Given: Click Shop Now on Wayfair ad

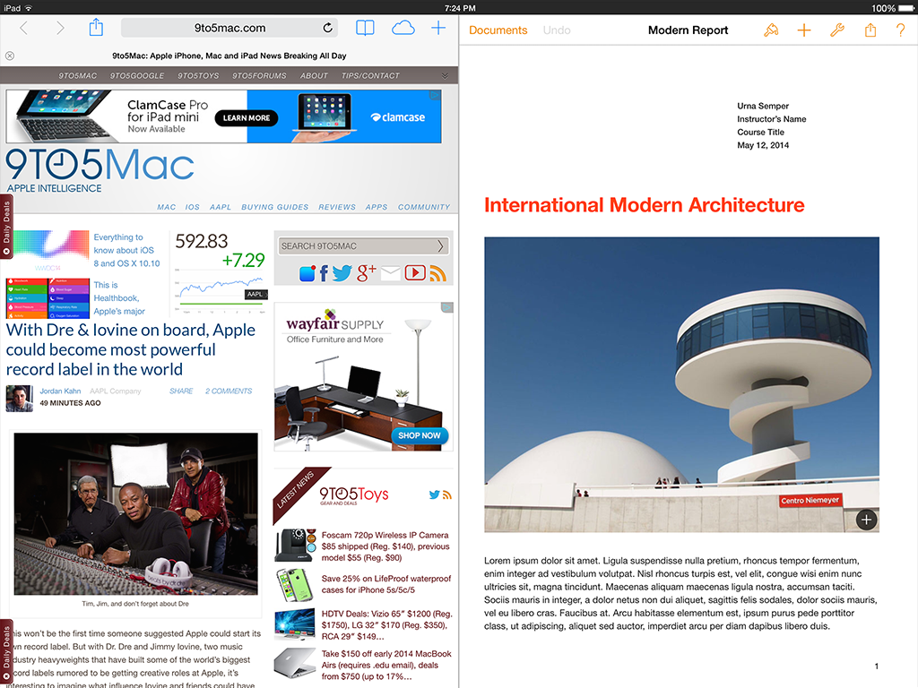Looking at the screenshot, I should (420, 435).
